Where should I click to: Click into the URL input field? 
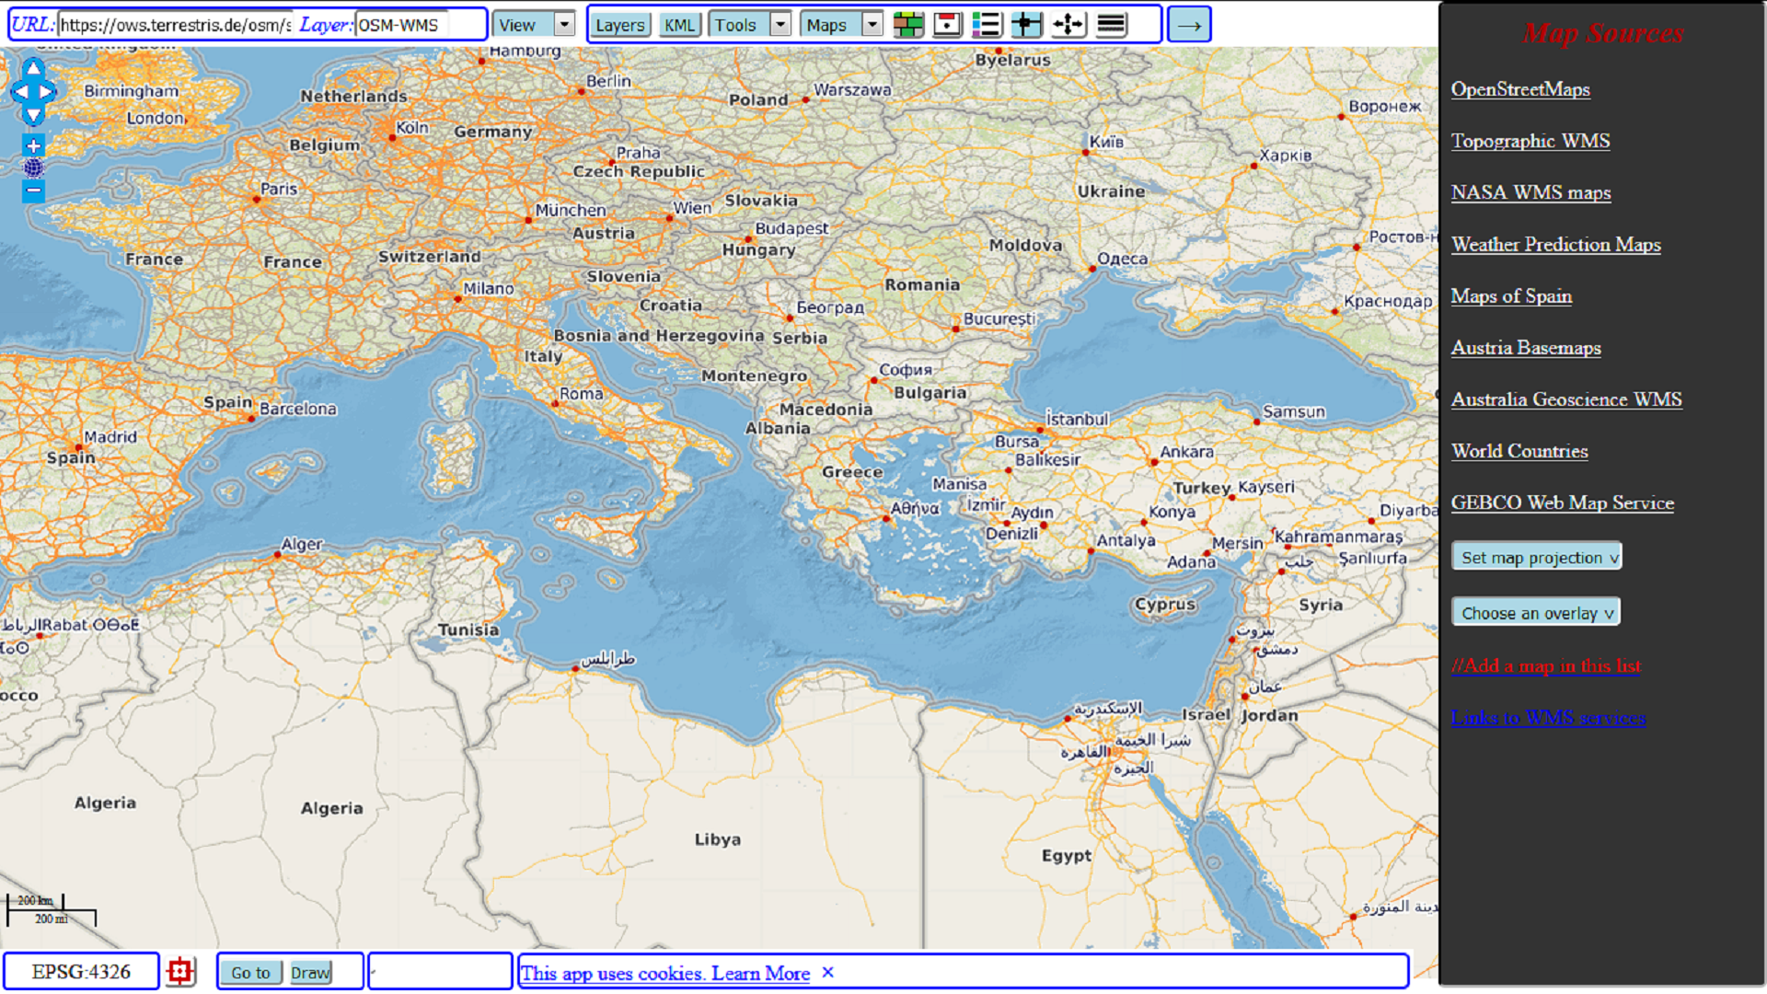tap(175, 25)
